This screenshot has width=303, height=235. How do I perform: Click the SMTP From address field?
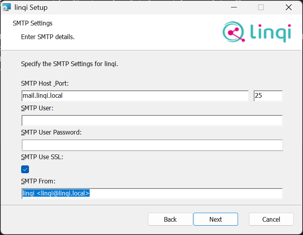click(152, 194)
